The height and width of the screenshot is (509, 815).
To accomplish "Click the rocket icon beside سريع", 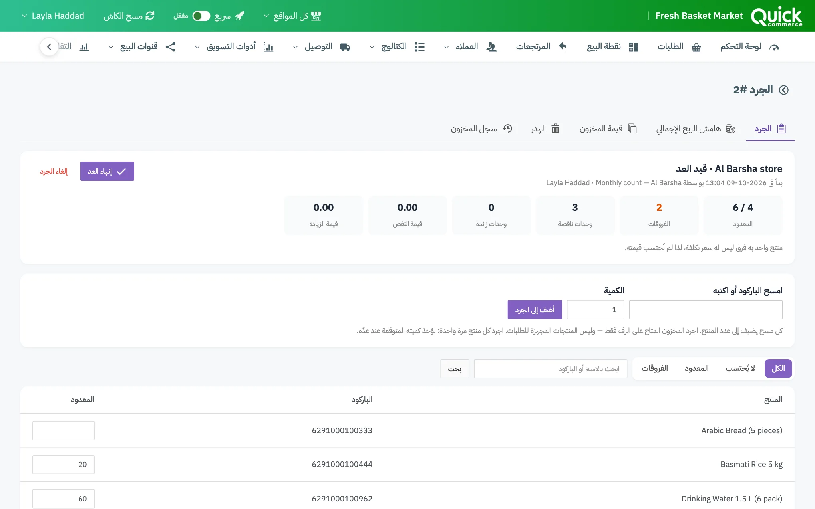I will tap(240, 16).
